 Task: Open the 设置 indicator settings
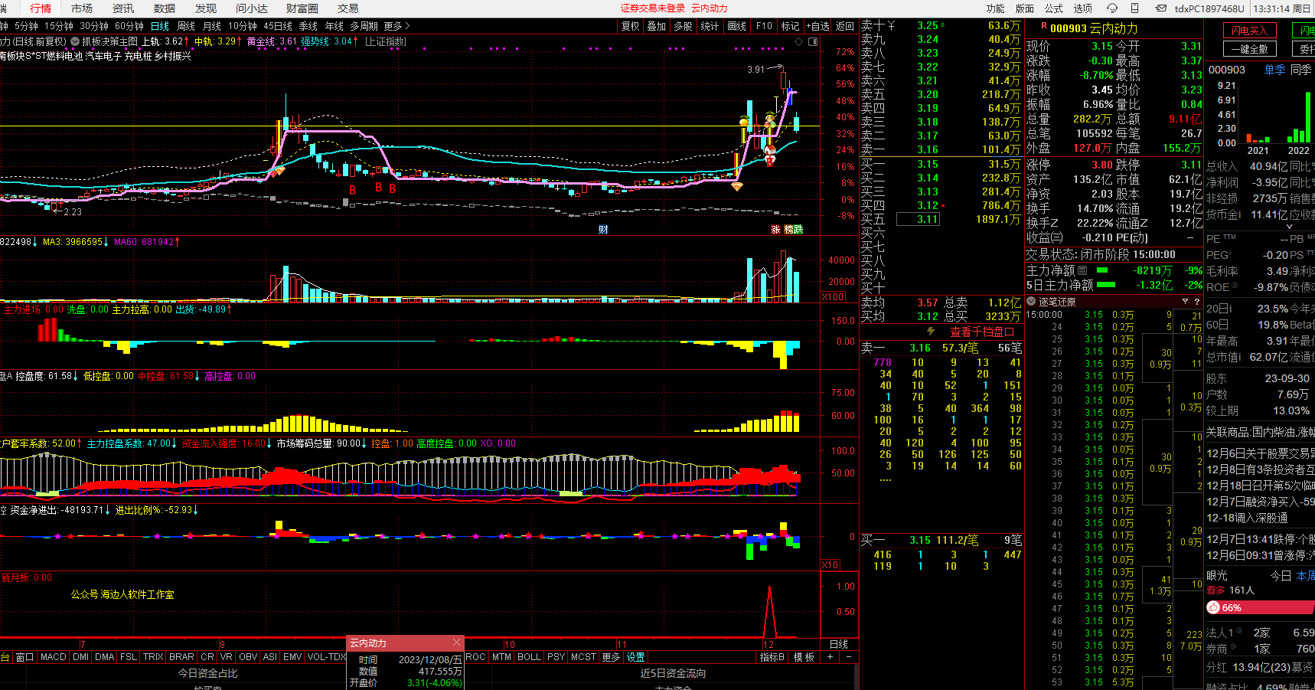pyautogui.click(x=636, y=657)
